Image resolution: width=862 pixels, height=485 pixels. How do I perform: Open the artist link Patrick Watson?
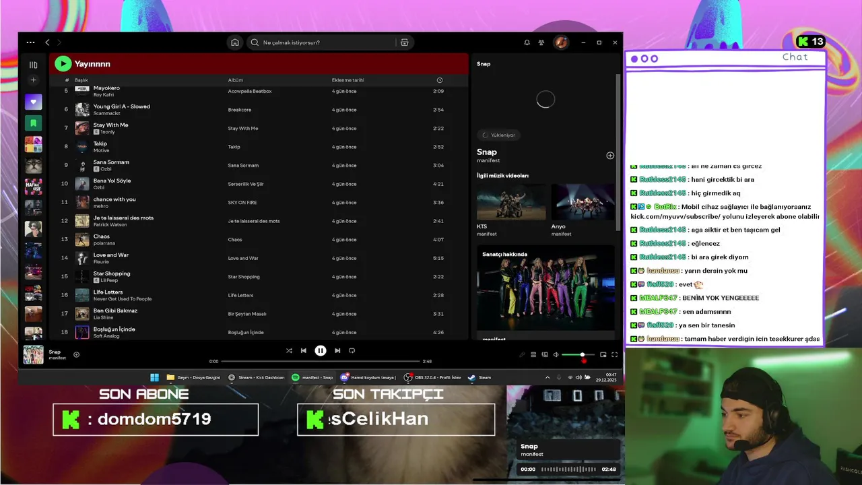coord(110,224)
